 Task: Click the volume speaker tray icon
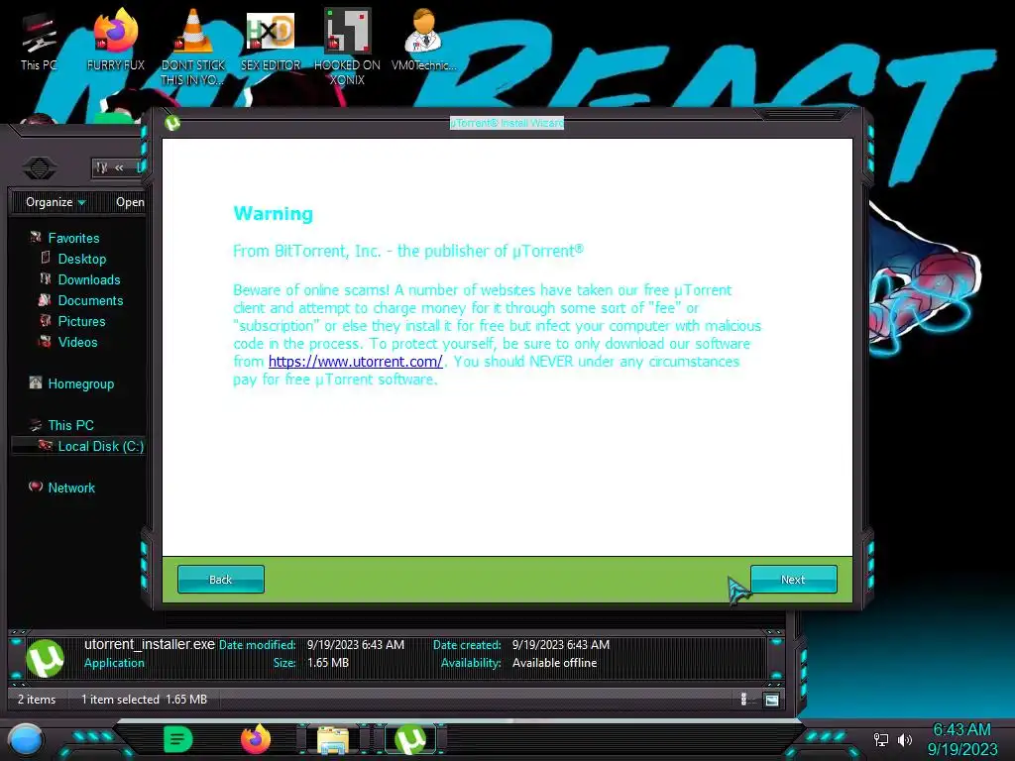[905, 739]
